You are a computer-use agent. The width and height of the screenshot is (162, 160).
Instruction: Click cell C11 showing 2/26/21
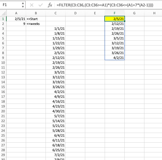[56, 67]
